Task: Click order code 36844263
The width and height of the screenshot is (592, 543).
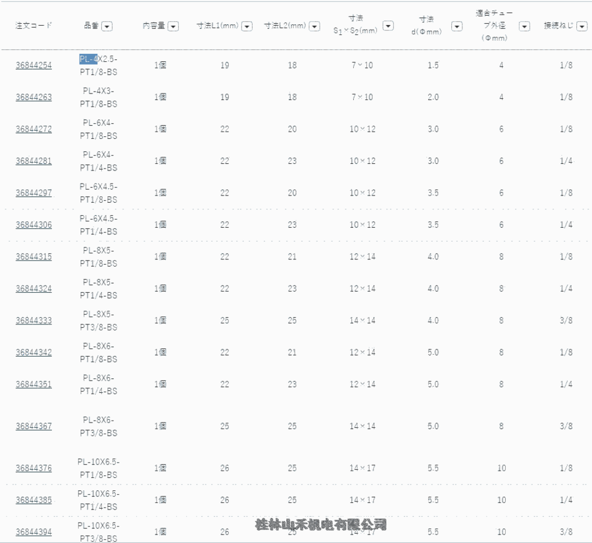Action: (x=34, y=97)
